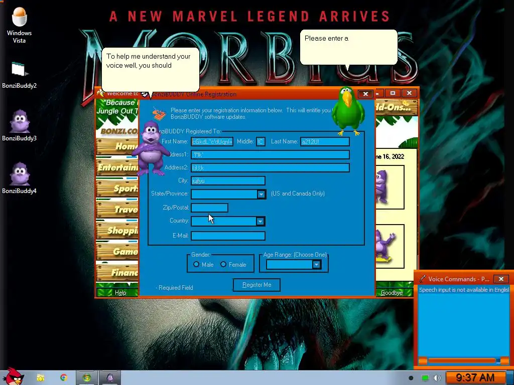
Task: Expand the Country dropdown list
Action: coord(261,221)
